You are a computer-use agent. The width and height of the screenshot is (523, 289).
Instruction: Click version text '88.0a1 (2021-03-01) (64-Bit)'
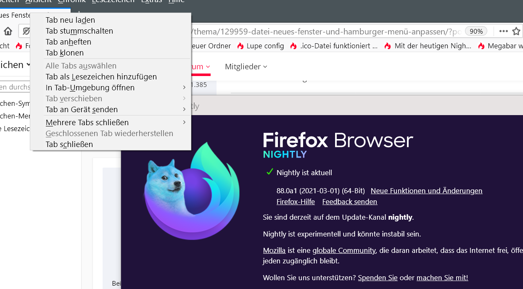(321, 191)
